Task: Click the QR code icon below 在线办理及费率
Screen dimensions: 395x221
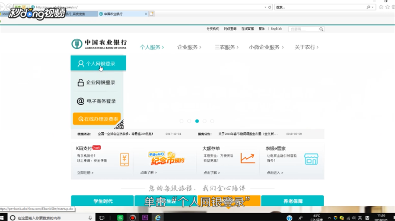Action: (119, 125)
